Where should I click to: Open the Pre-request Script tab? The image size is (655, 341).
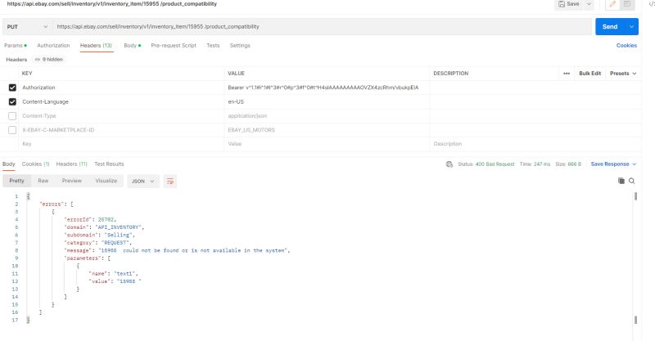[x=174, y=46]
